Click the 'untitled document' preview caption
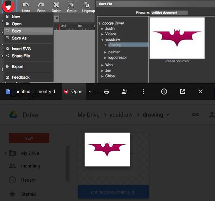215x201 pixels. [x=177, y=61]
